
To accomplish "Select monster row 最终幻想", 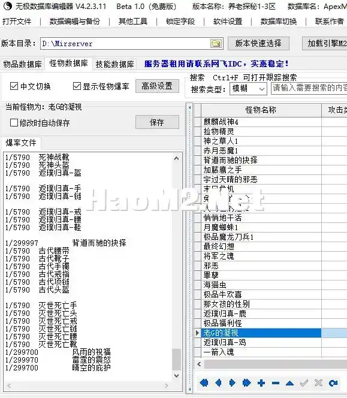I will [x=261, y=246].
